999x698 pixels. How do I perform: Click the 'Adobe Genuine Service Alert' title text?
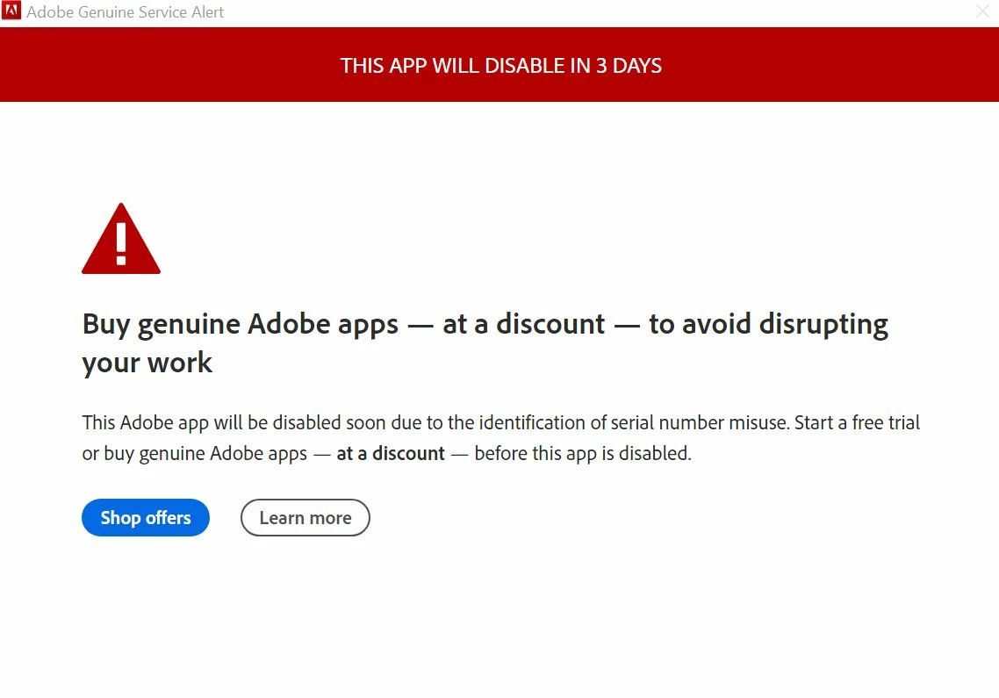[x=126, y=12]
